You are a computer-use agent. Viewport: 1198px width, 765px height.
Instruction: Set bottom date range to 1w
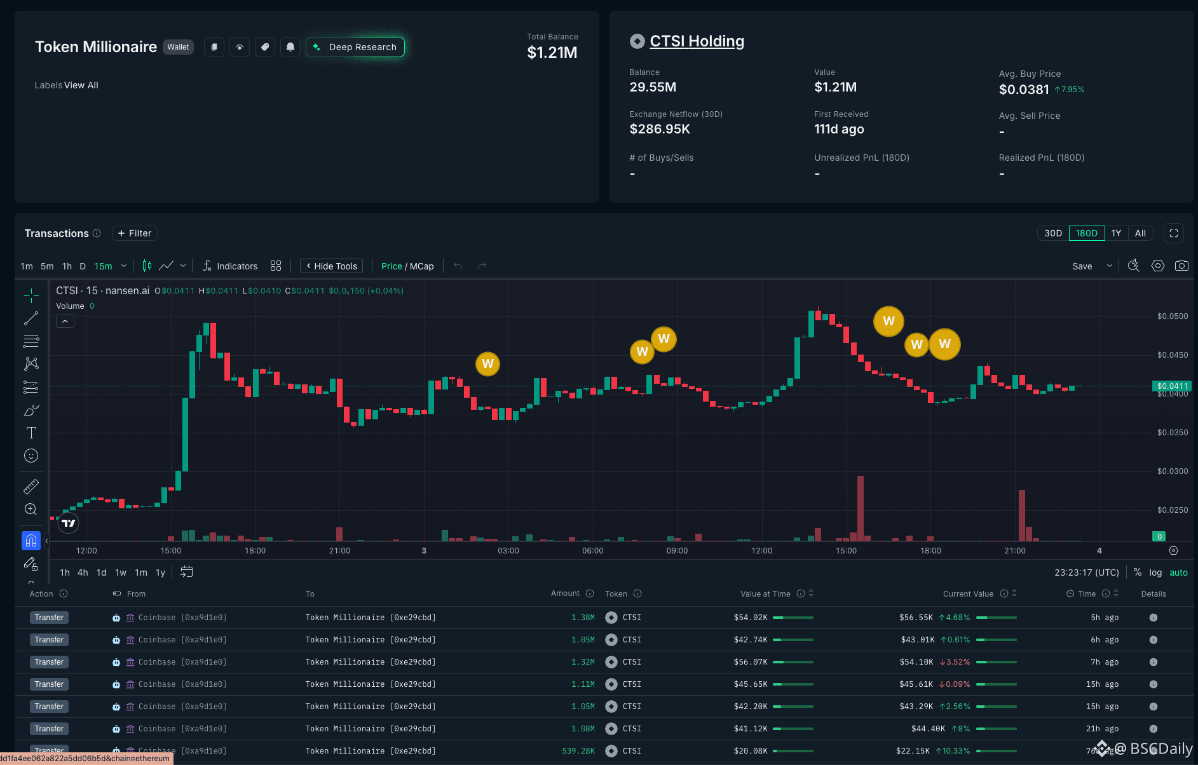(x=121, y=572)
